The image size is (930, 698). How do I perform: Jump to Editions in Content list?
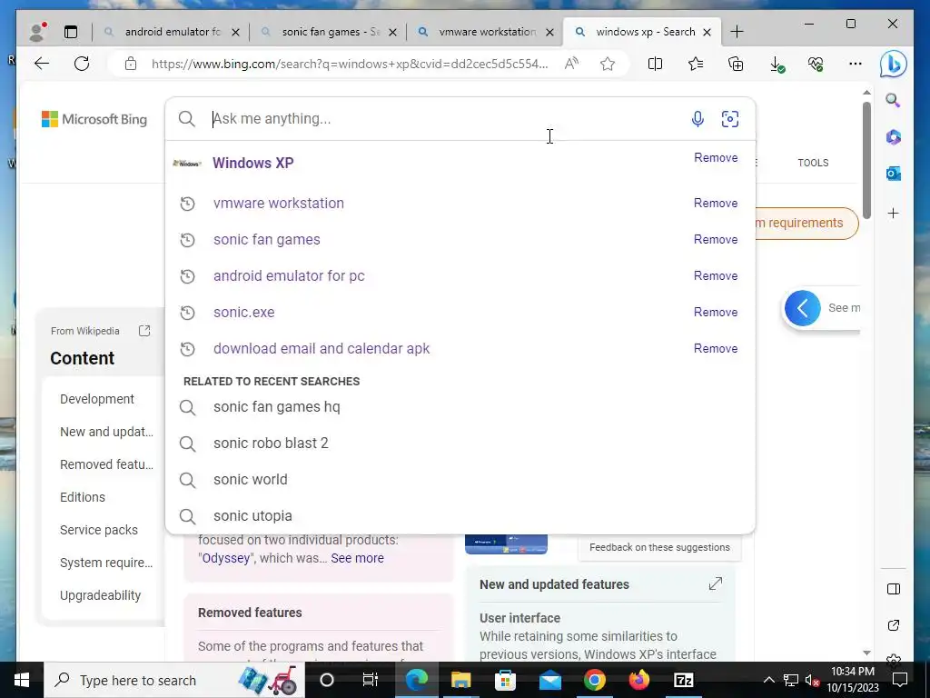(x=83, y=497)
